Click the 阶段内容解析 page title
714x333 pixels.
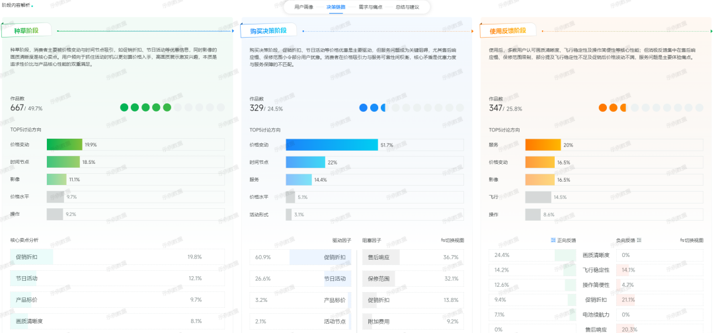click(x=15, y=4)
